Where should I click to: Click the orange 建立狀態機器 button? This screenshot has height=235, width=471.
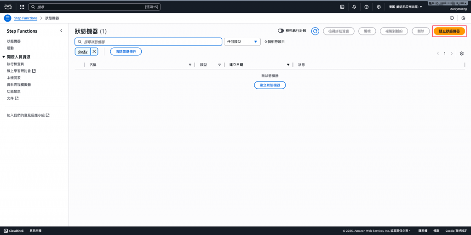click(x=449, y=31)
